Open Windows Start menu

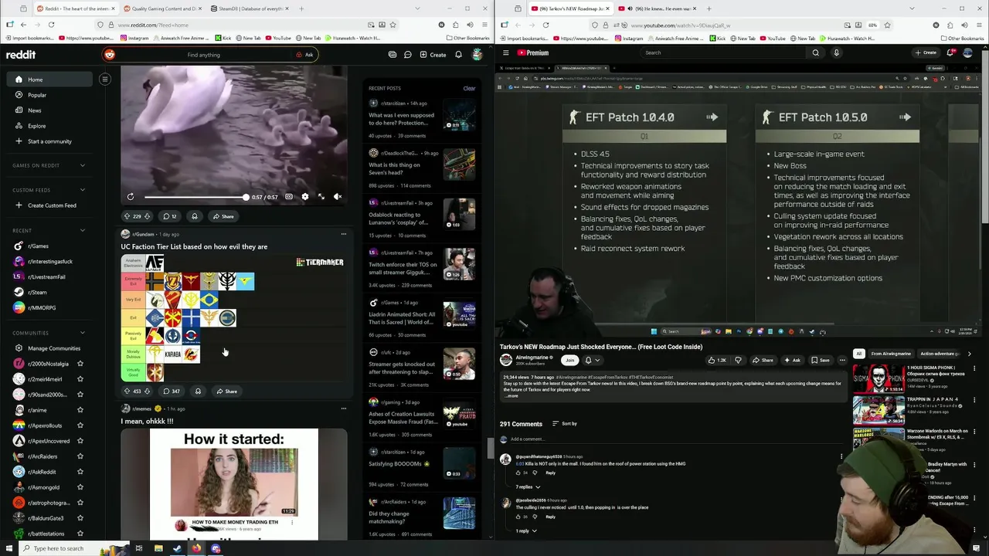pos(8,548)
